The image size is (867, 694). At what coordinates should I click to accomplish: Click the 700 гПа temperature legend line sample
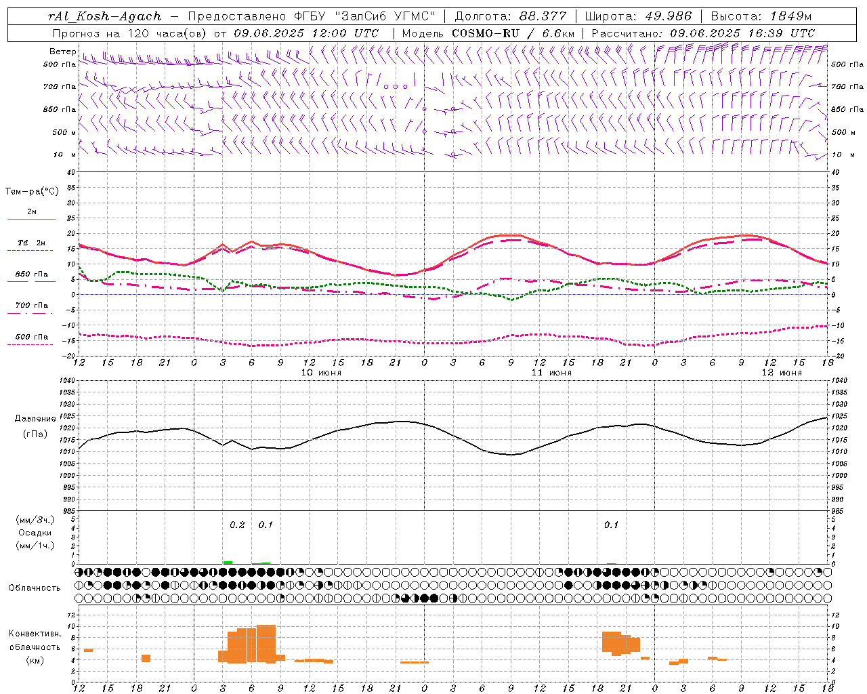pyautogui.click(x=31, y=313)
